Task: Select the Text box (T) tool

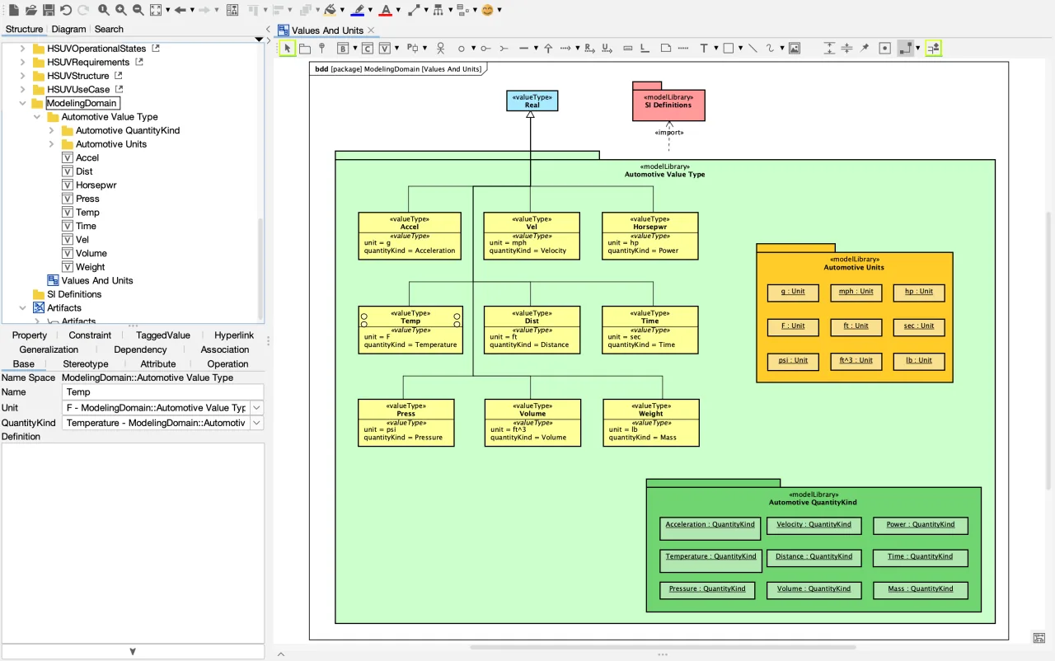Action: click(x=704, y=48)
